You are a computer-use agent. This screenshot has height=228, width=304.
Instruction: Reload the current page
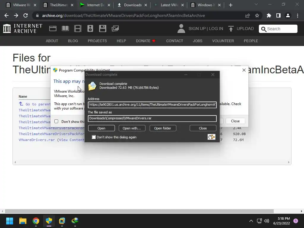[26, 15]
